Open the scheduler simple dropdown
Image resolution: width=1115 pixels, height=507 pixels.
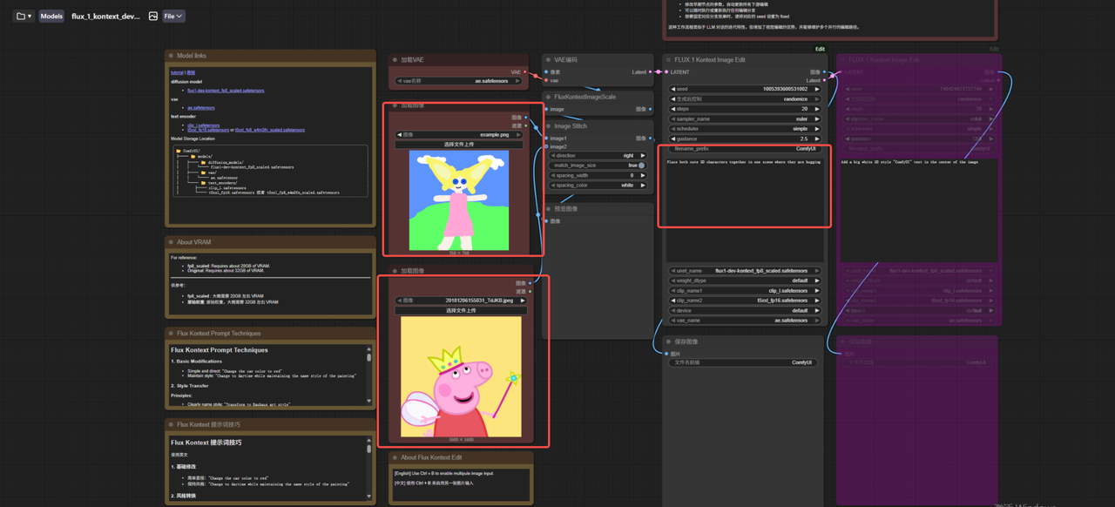coord(745,129)
